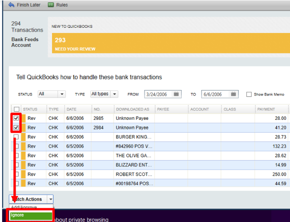Uncheck the checkbox for check no. 2985

(16, 118)
